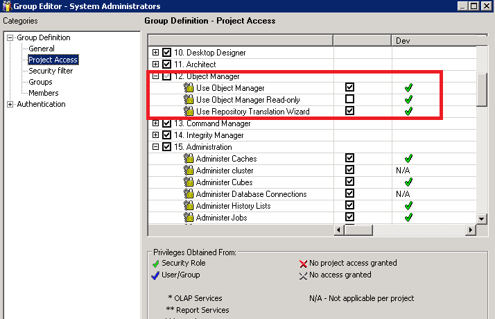Uncheck the Administer History Lists checkbox
Viewport: 495px width, 319px height.
(x=349, y=205)
